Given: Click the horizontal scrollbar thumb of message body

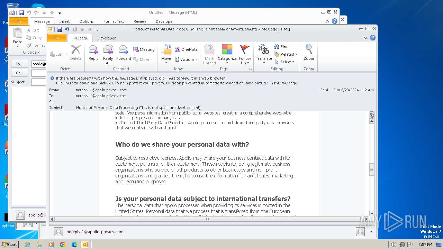Looking at the screenshot, I should point(208,219).
